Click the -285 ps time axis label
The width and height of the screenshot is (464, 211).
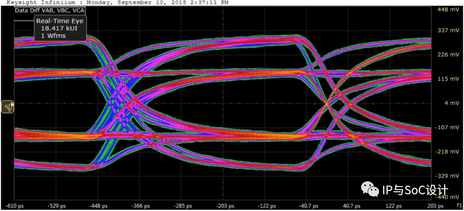(181, 206)
